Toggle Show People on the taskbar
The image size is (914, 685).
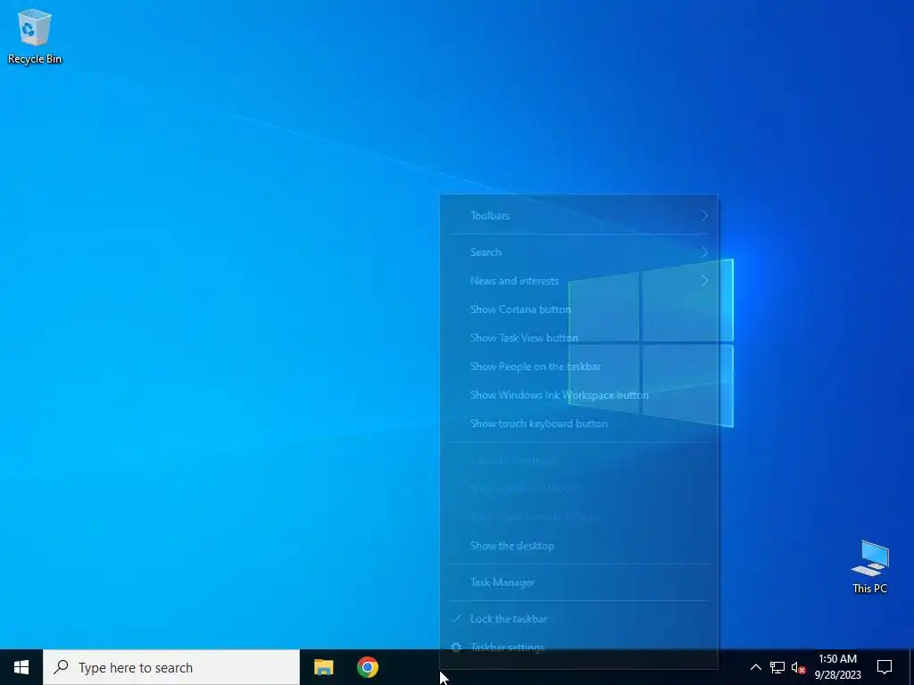coord(578,367)
